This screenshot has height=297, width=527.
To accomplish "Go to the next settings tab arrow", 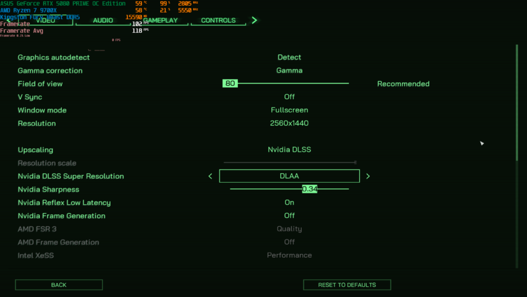I will point(254,20).
